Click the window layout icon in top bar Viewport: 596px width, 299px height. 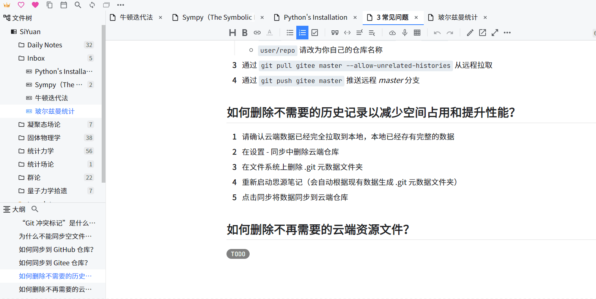pyautogui.click(x=106, y=5)
